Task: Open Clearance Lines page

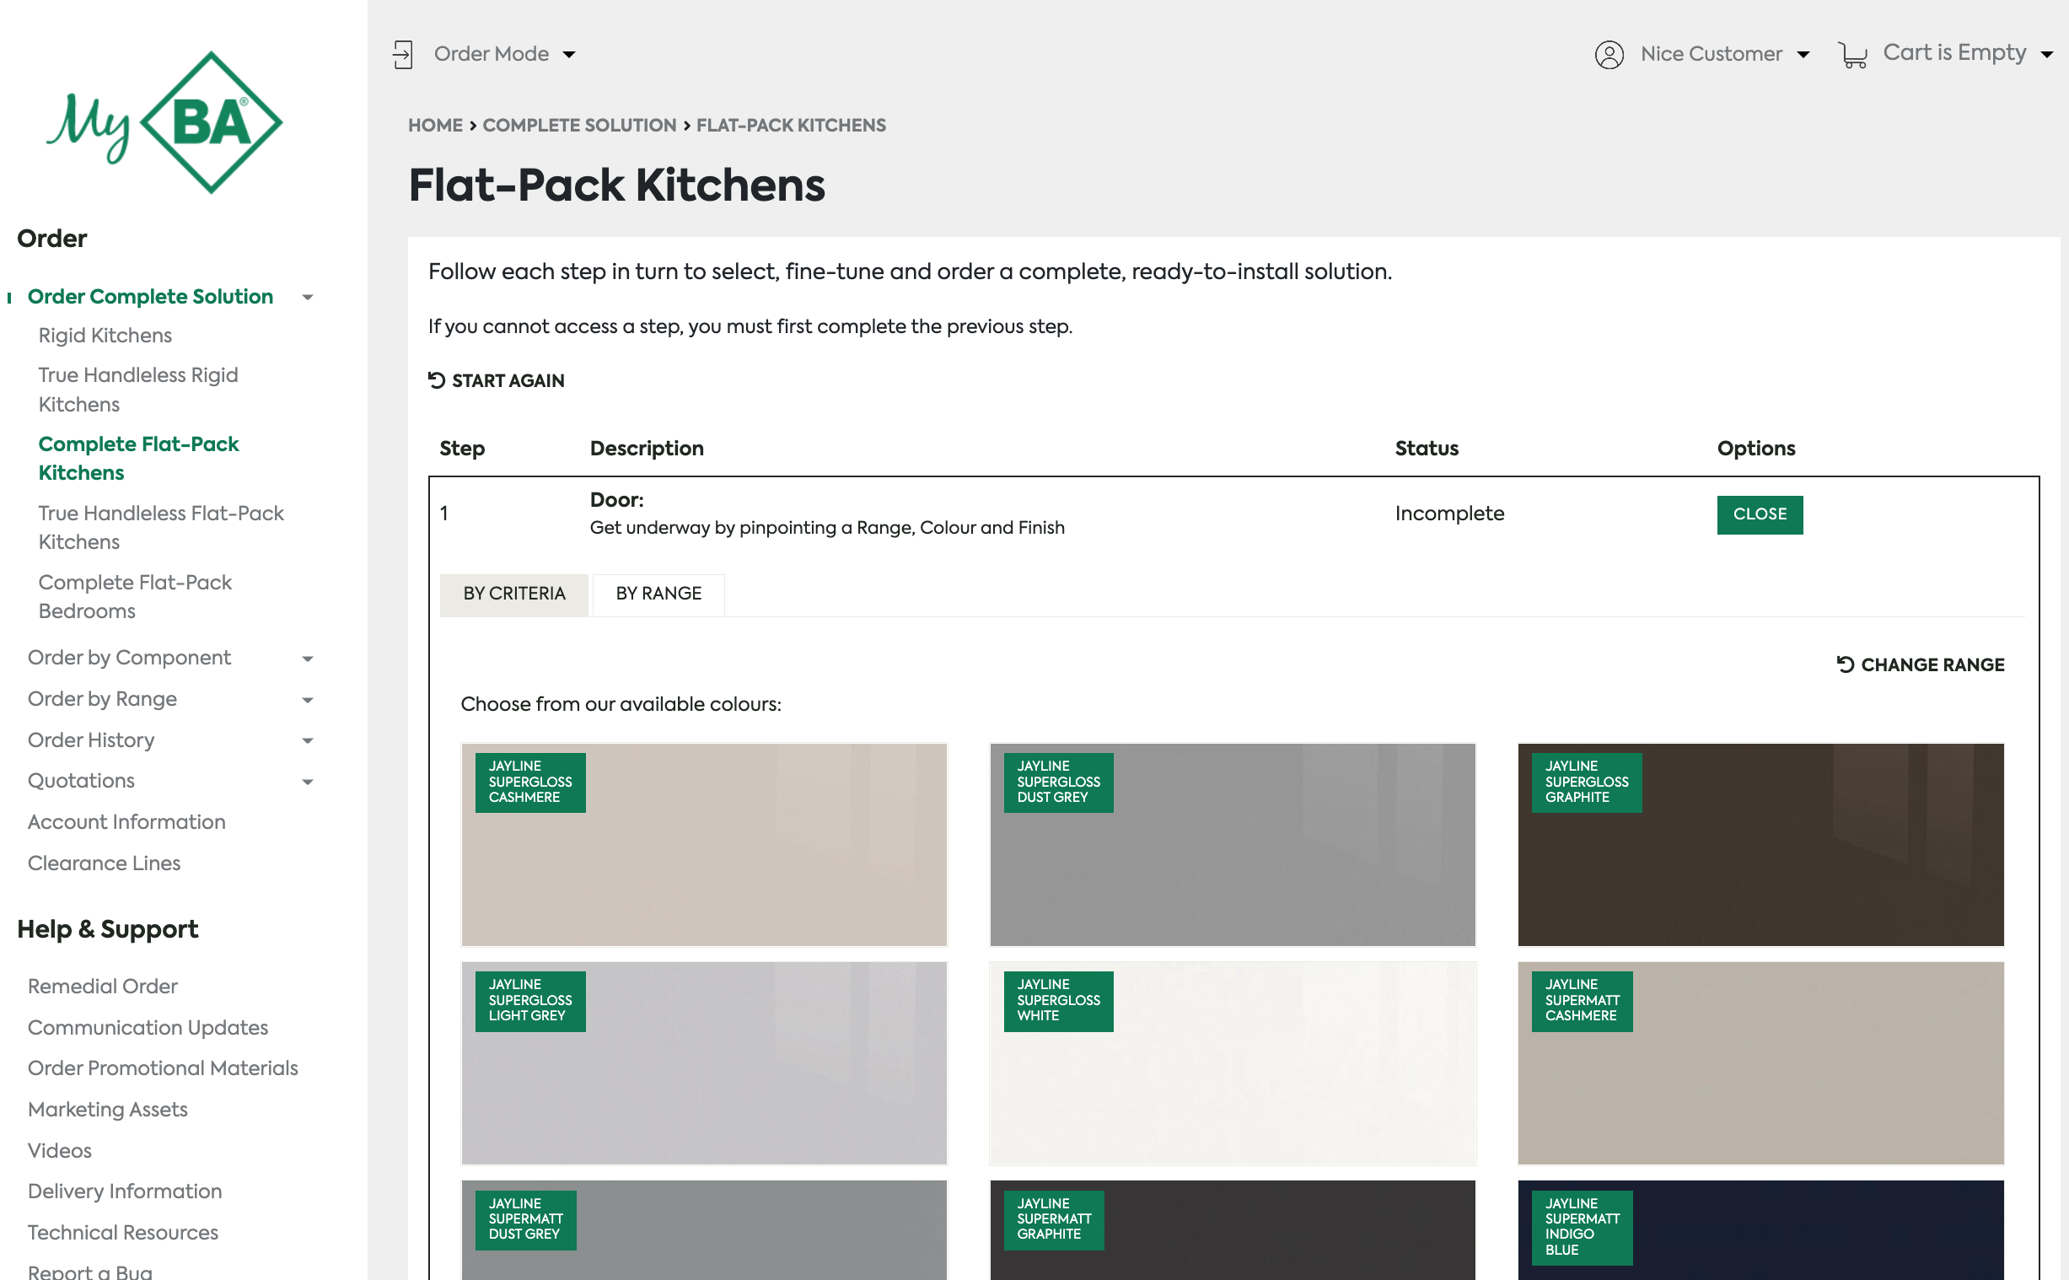Action: 104,863
